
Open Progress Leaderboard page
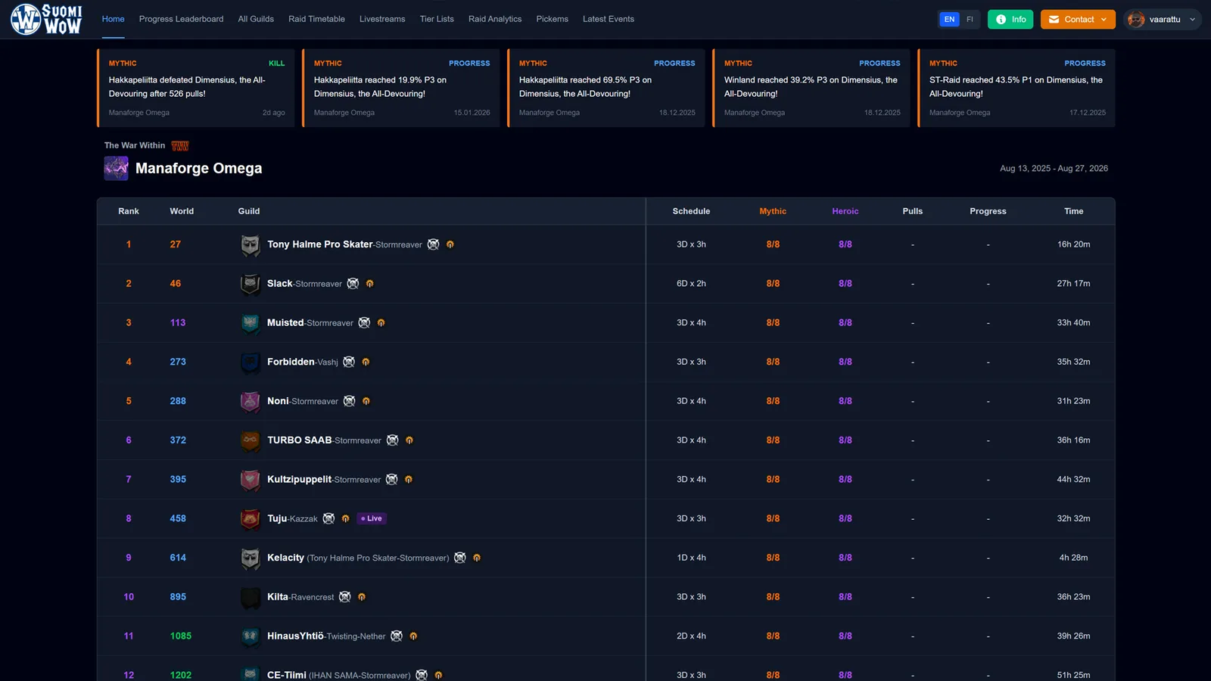pyautogui.click(x=181, y=19)
